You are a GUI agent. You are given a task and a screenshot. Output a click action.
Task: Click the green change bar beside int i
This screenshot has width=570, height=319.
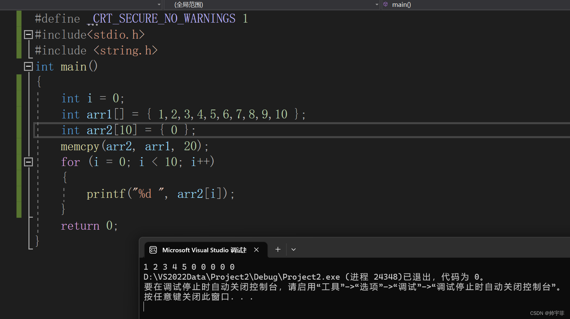[19, 98]
